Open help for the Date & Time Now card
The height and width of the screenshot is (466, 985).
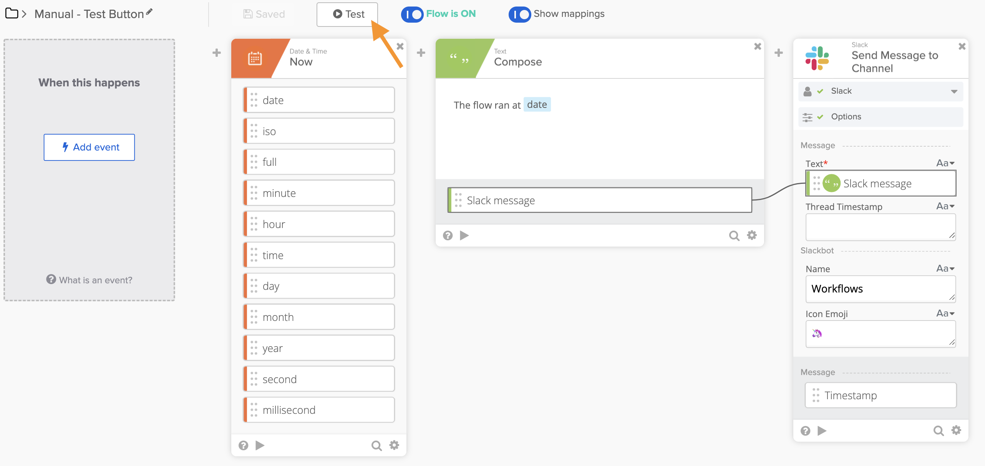[x=243, y=445]
